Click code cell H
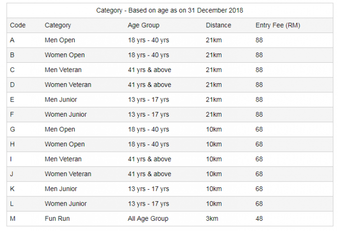 (x=12, y=144)
